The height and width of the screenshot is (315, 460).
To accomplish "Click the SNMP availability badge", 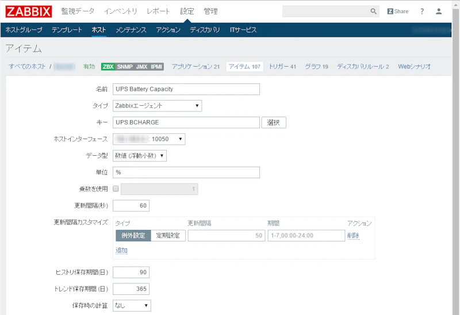I will [125, 67].
